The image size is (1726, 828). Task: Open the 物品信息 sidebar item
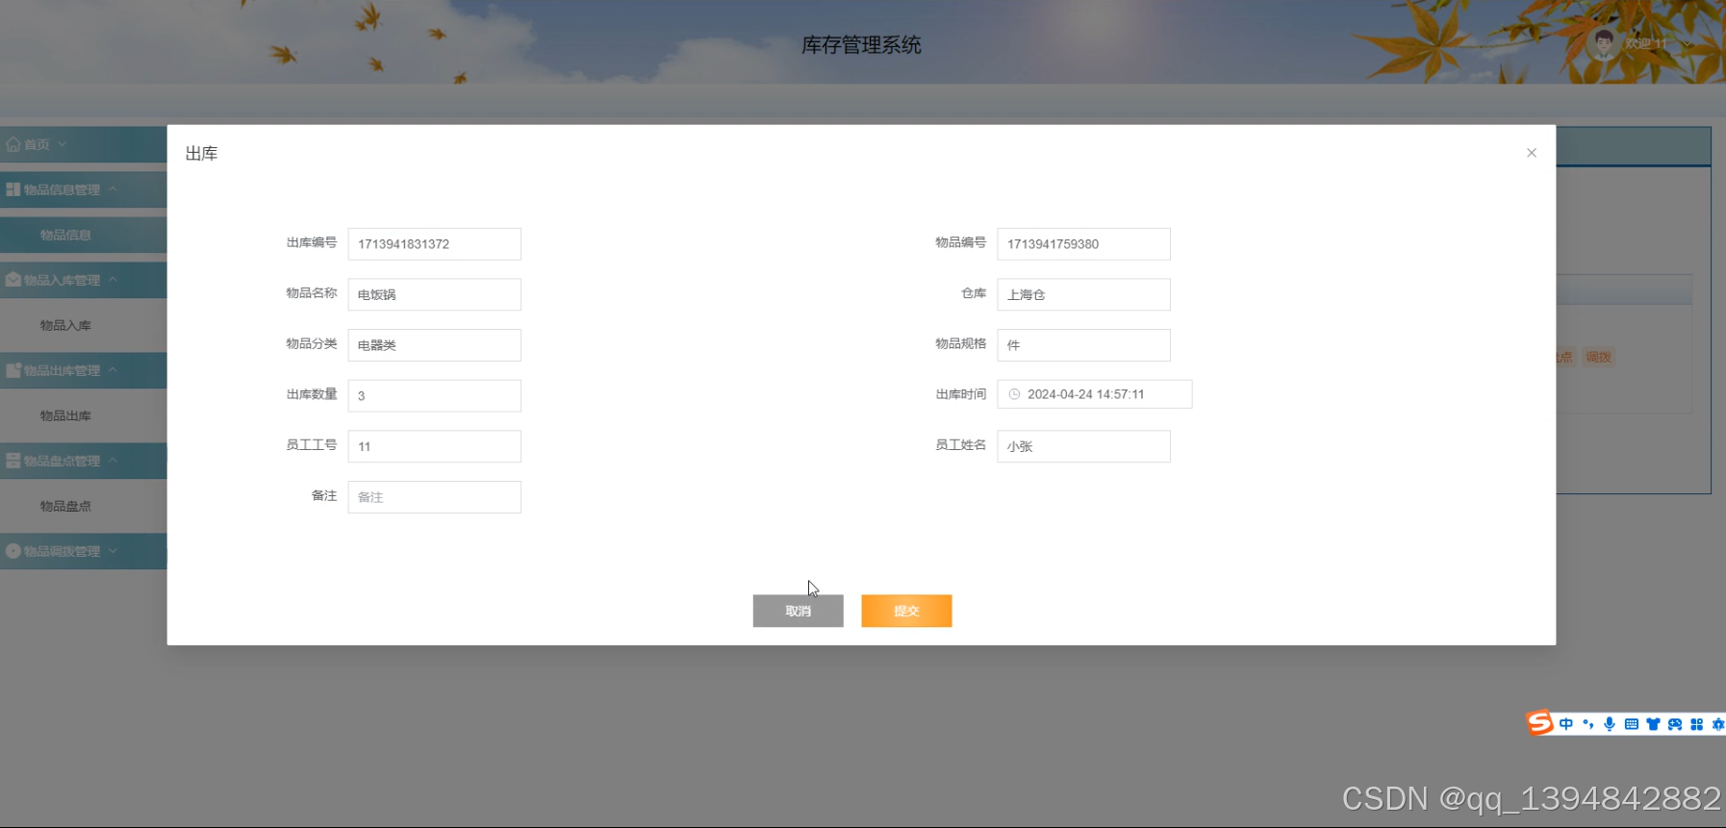(83, 235)
